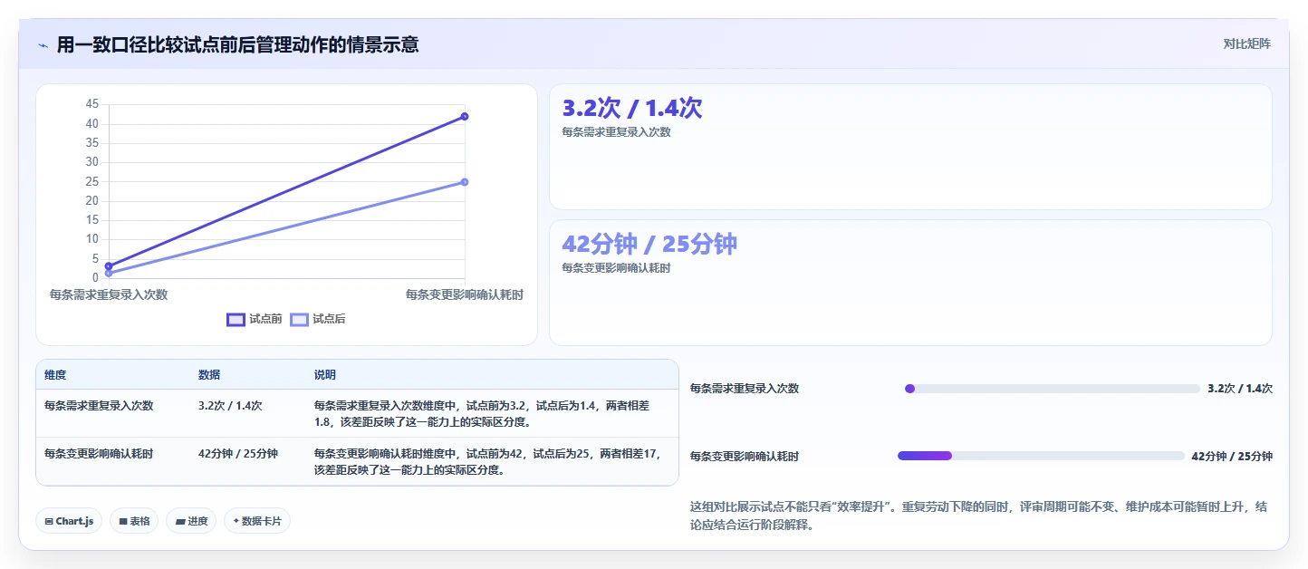Click the card caption 每条需求重复录入次数
The height and width of the screenshot is (569, 1308).
616,132
